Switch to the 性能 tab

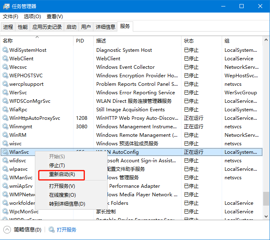(x=23, y=27)
